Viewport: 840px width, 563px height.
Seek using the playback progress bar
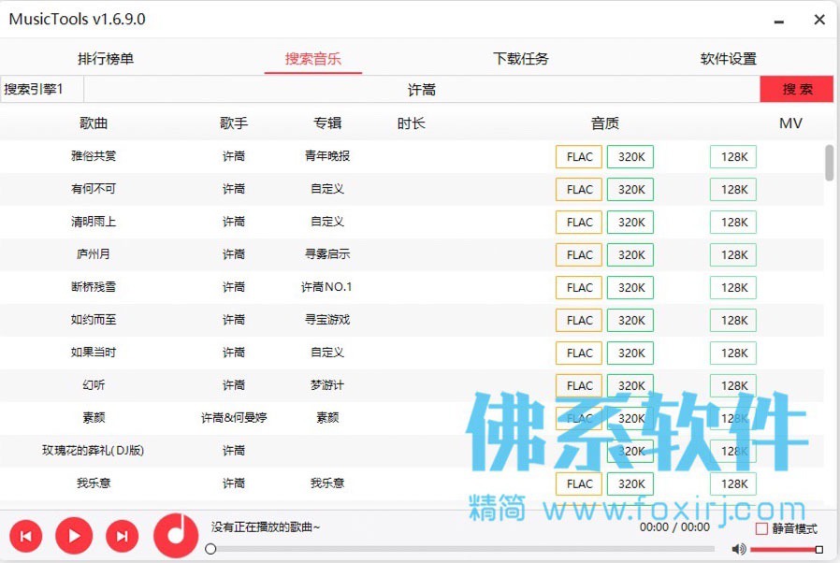point(462,549)
